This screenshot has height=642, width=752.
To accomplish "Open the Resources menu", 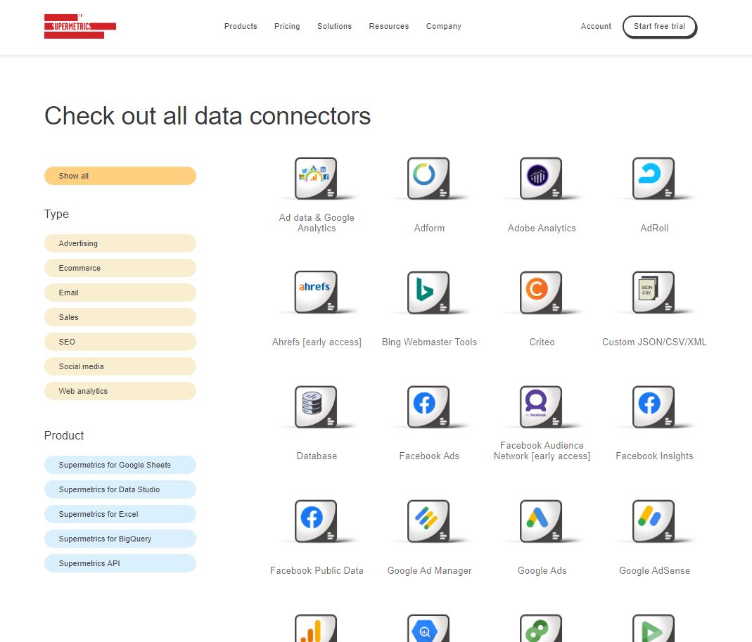I will point(389,27).
